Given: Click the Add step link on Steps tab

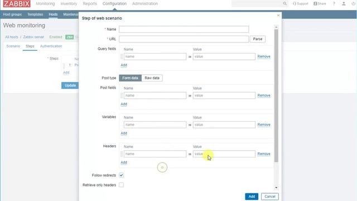Looking at the screenshot, I should point(66,73).
